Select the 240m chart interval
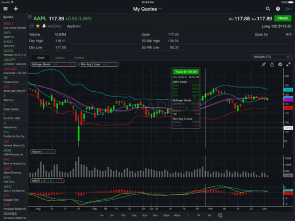The height and width of the screenshot is (221, 295). 166,215
